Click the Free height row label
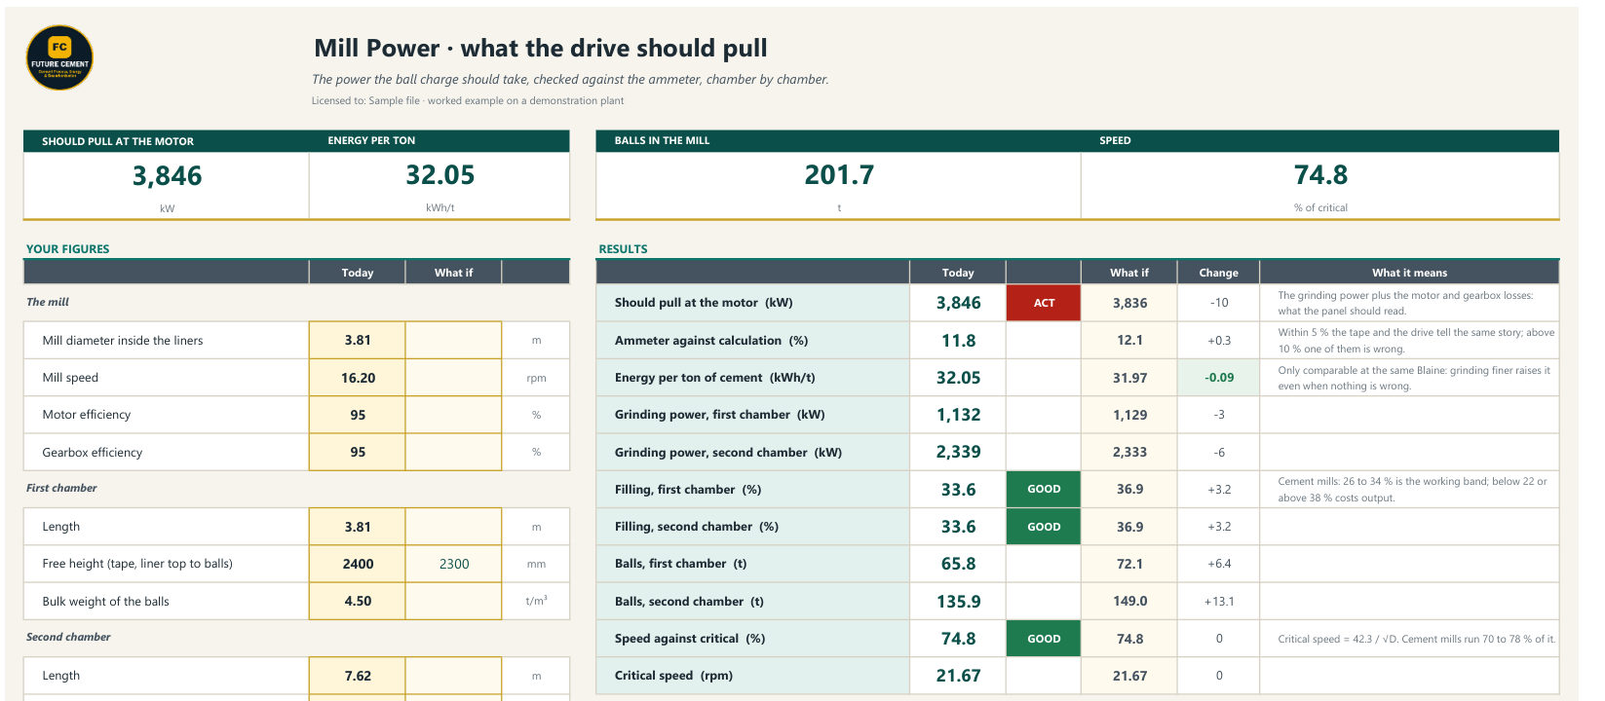Viewport: 1605px width, 701px height. 137,564
